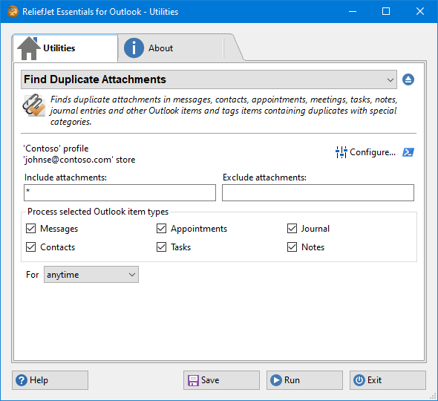Click the Help button

(50, 380)
